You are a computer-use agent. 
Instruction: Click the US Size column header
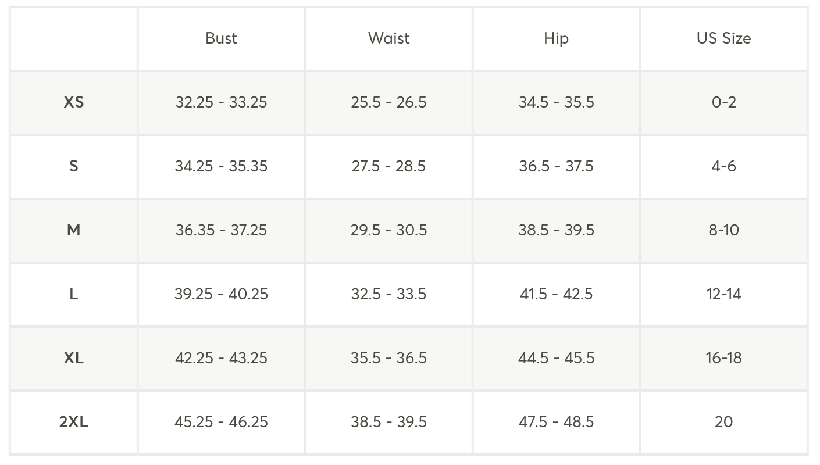[723, 38]
